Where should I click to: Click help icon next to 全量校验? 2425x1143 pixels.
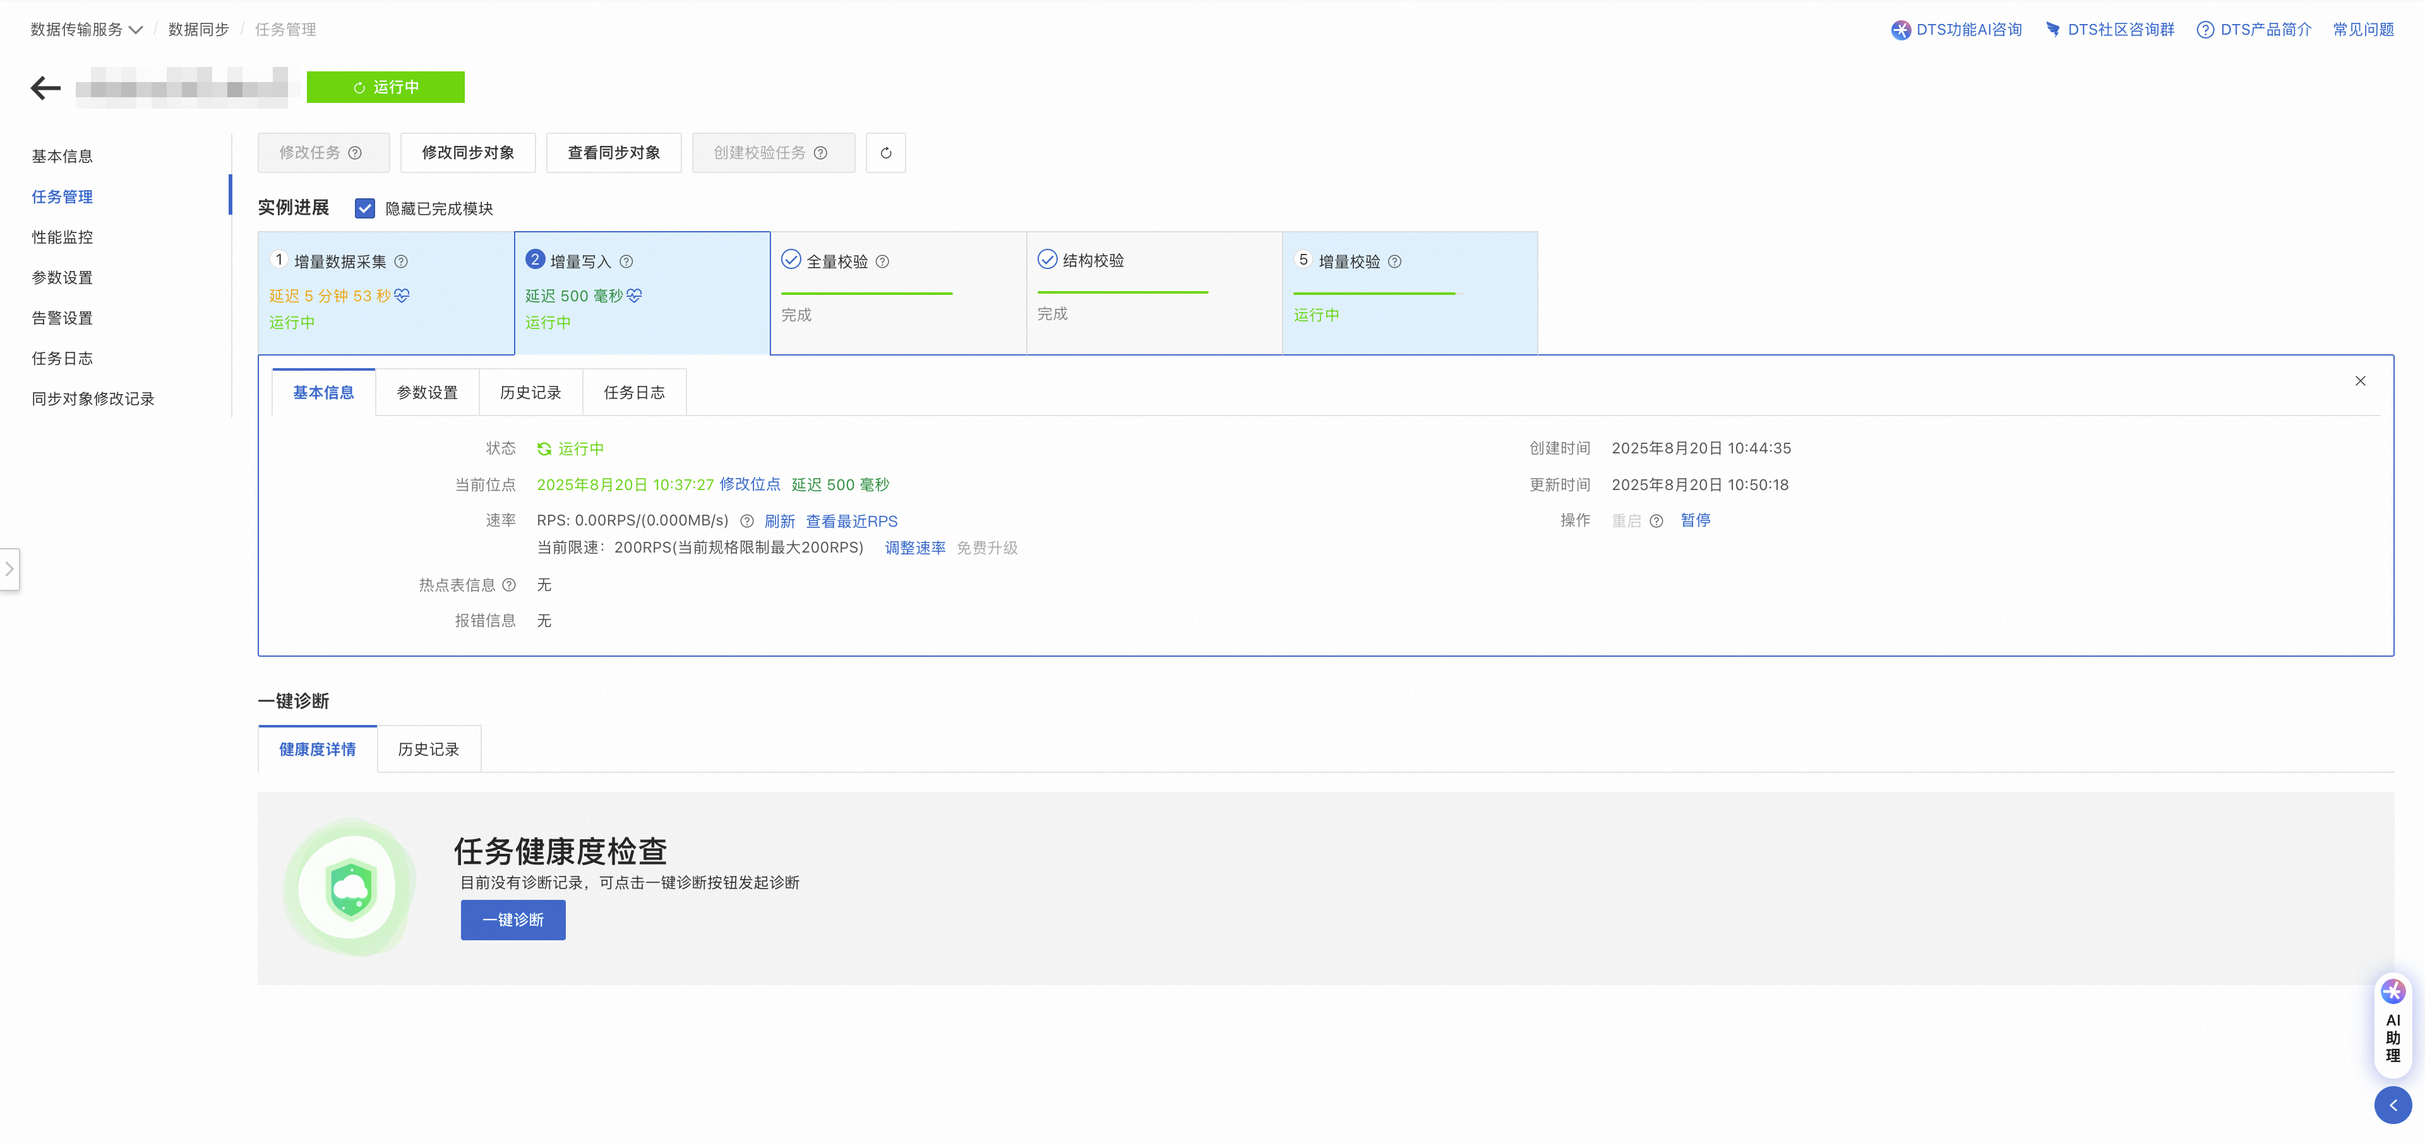pos(882,261)
